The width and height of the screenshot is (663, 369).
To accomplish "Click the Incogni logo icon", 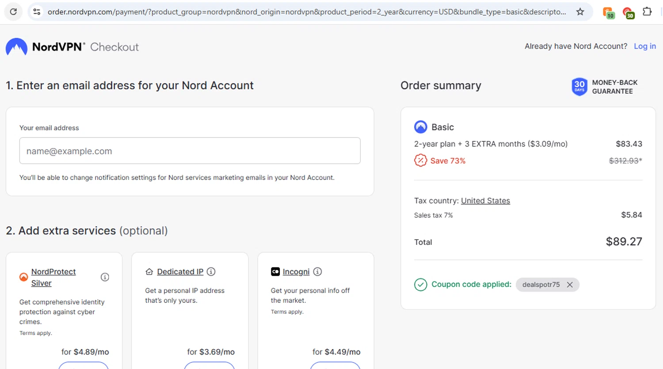I will 275,272.
